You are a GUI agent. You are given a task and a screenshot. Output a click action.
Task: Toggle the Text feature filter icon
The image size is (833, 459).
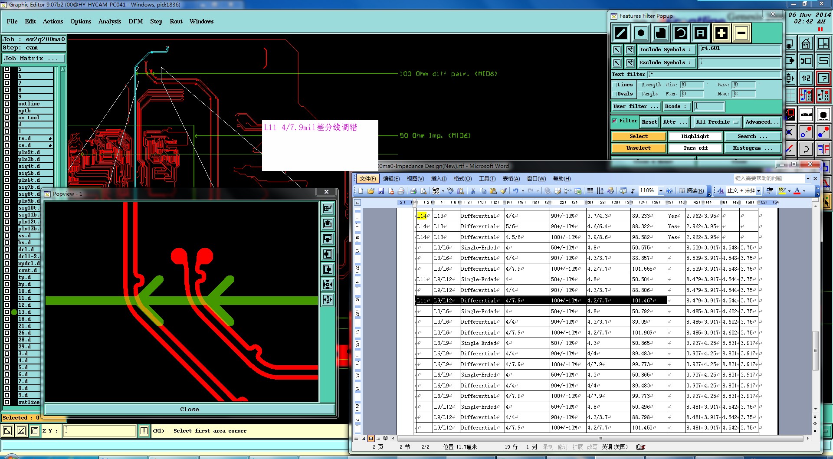(701, 33)
